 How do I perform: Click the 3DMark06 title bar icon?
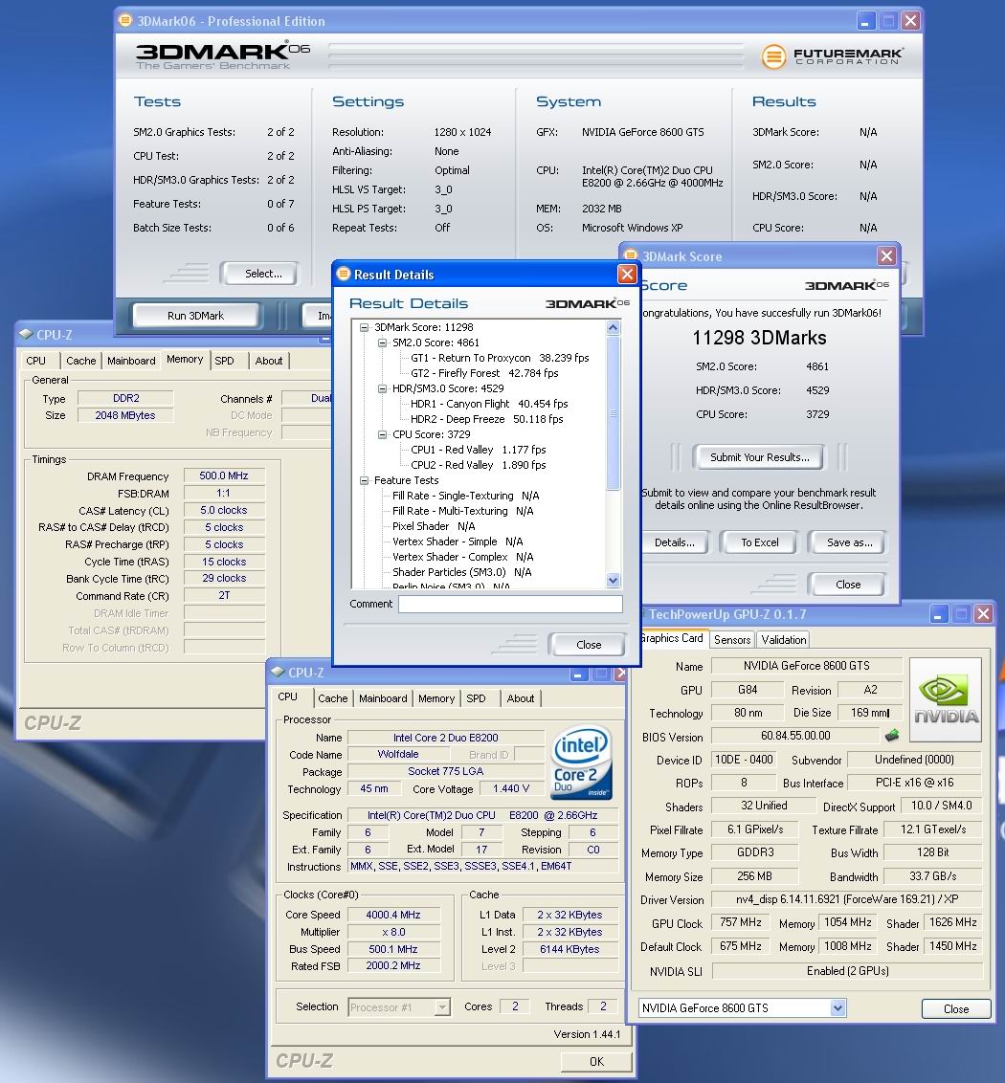(125, 21)
